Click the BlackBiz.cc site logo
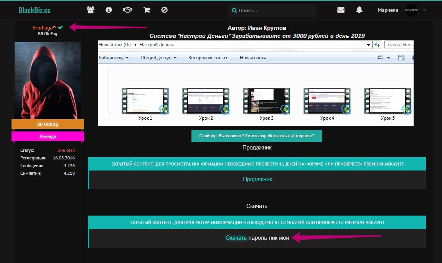 pos(34,10)
